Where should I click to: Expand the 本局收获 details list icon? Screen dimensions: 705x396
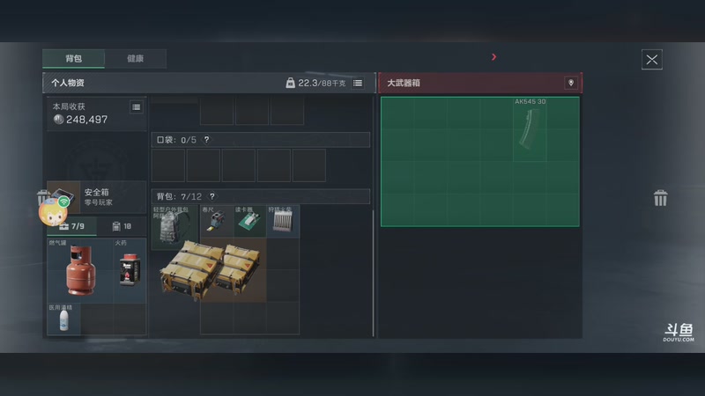click(x=137, y=106)
